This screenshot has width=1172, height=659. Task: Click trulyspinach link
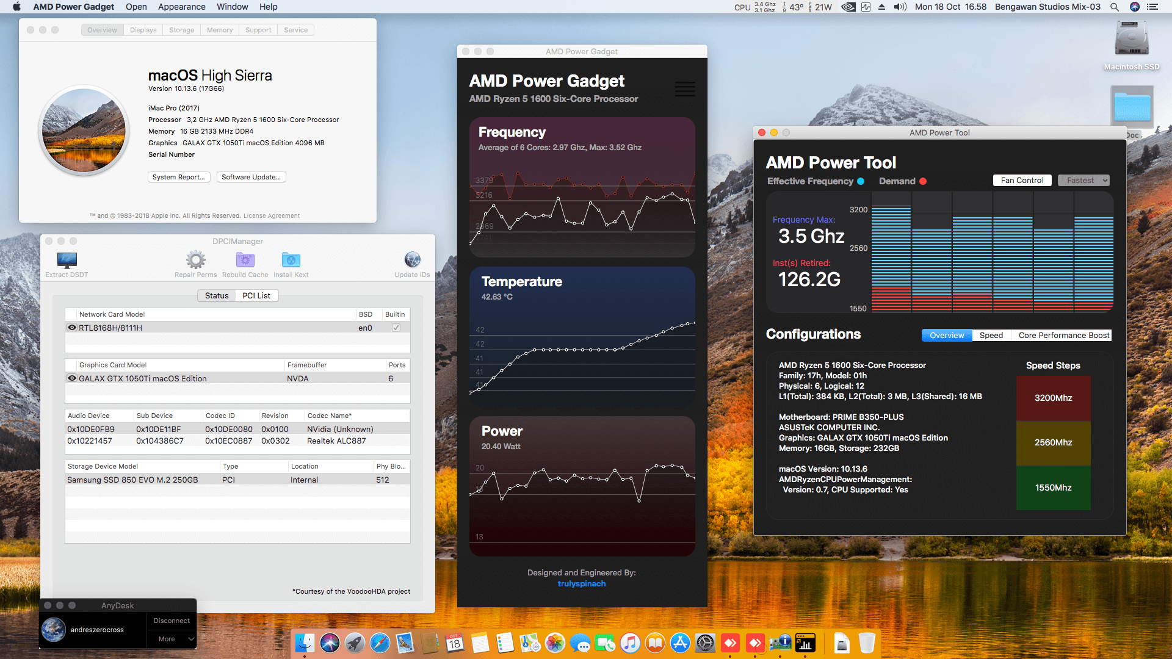(582, 583)
